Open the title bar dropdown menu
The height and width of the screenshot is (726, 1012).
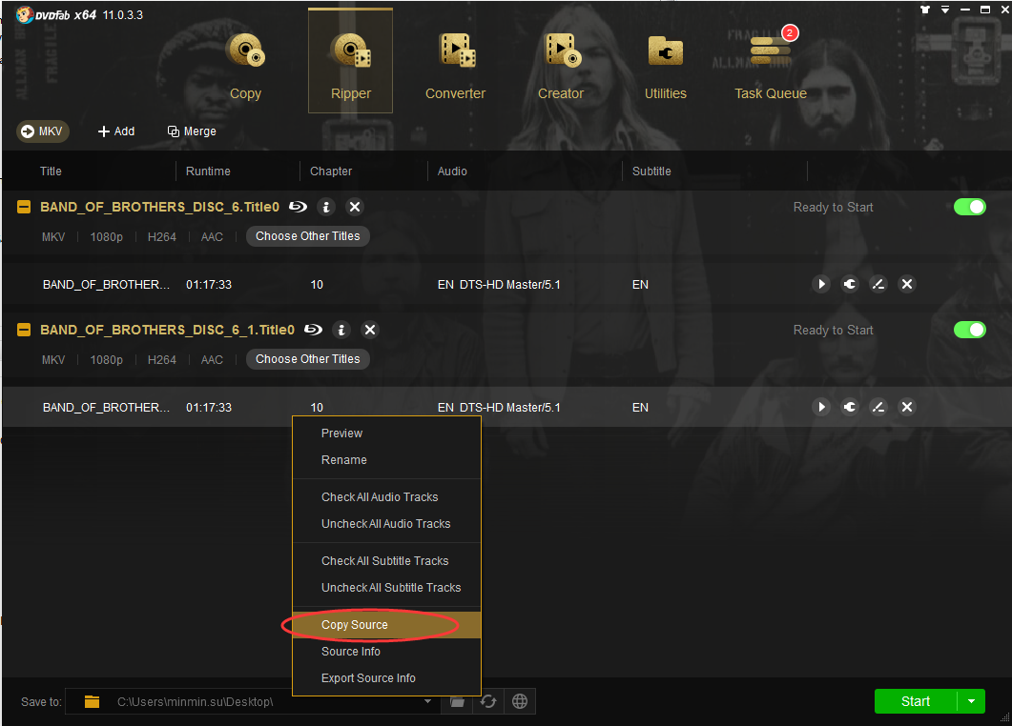tap(945, 10)
